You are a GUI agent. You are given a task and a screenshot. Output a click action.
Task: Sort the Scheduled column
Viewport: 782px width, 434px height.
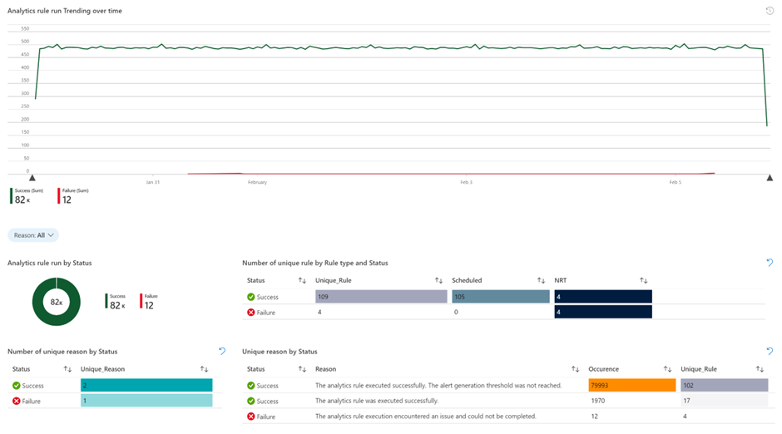[541, 281]
